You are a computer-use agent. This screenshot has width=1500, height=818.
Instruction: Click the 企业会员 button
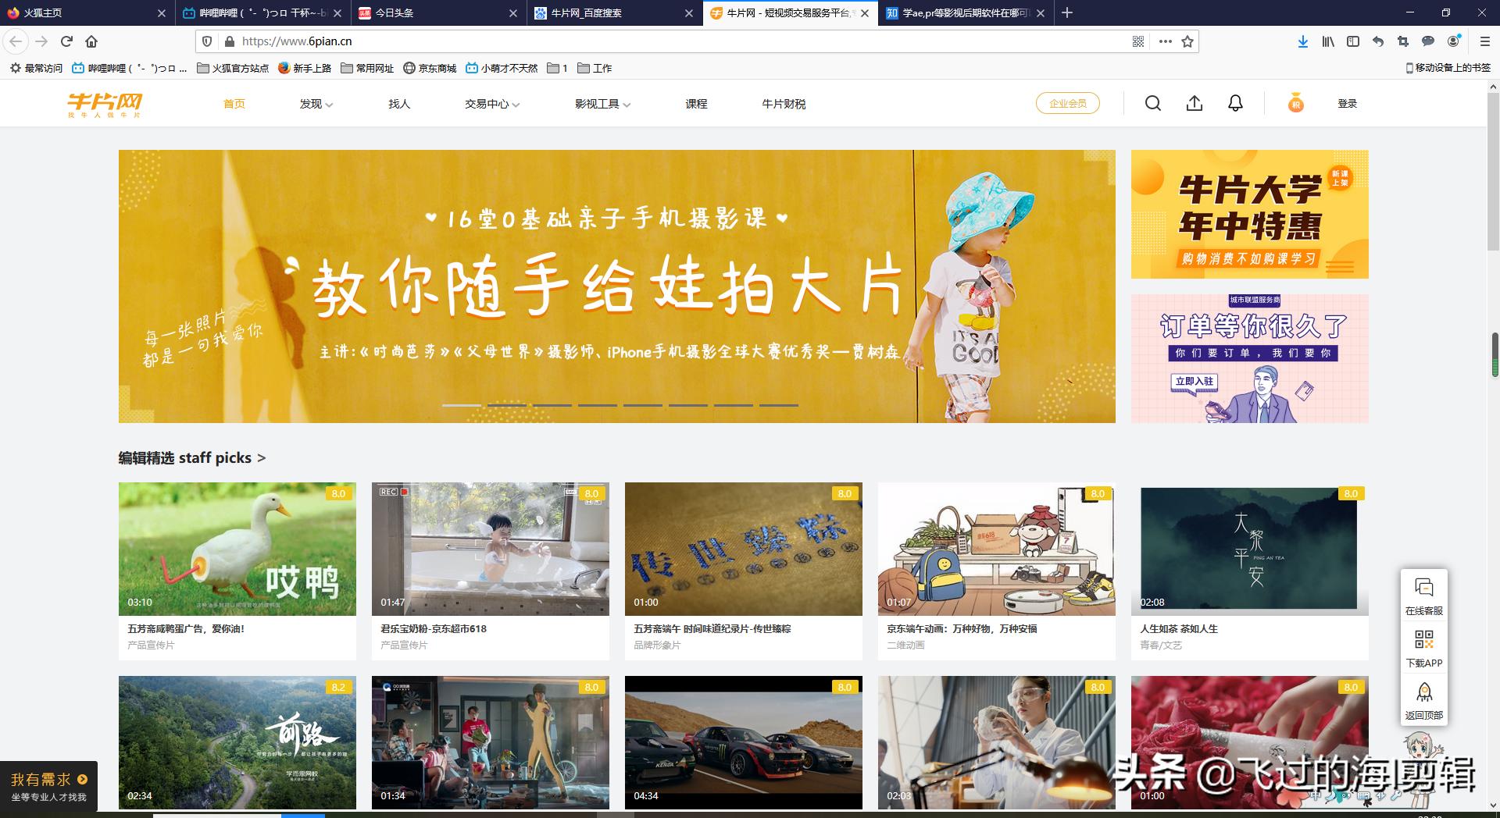pyautogui.click(x=1068, y=102)
